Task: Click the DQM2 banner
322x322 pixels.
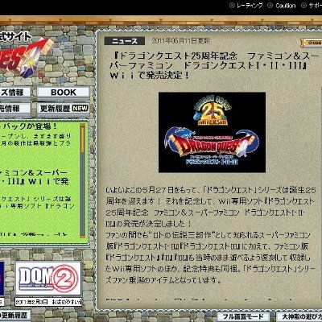Action: [48, 279]
